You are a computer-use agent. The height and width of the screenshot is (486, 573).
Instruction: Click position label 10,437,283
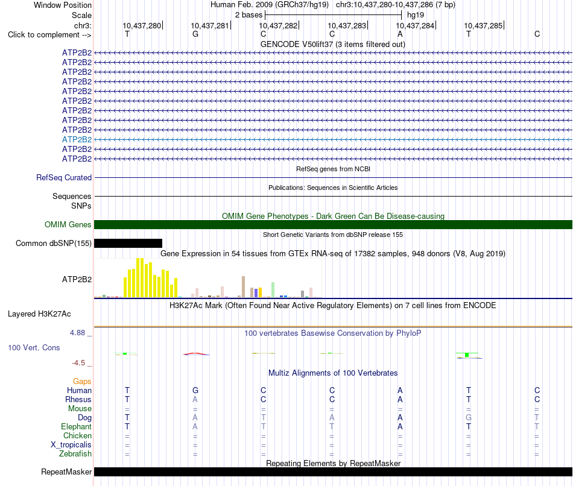click(x=347, y=25)
